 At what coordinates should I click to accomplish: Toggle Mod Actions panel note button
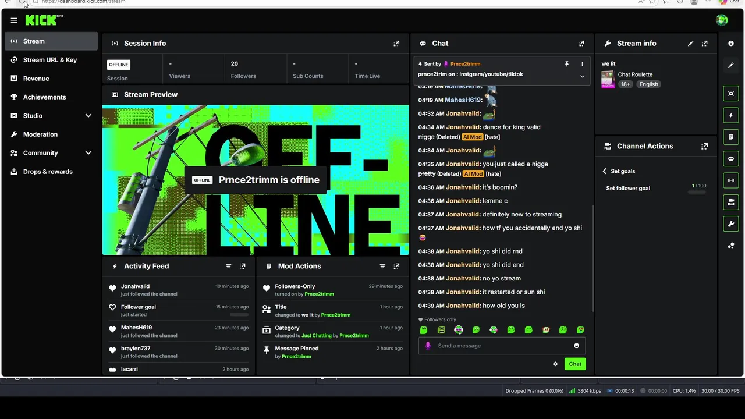tap(731, 137)
